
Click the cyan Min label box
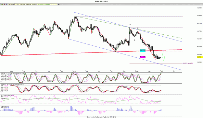coord(143,50)
